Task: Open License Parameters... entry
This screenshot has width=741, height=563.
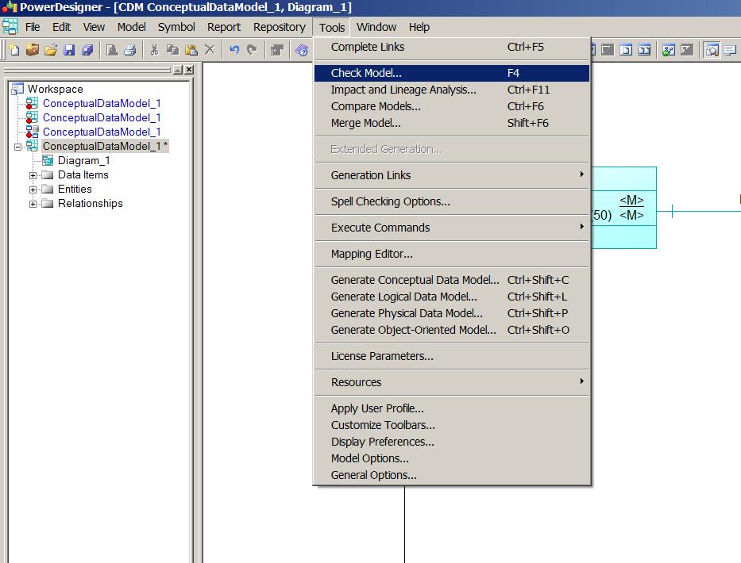Action: [452, 356]
